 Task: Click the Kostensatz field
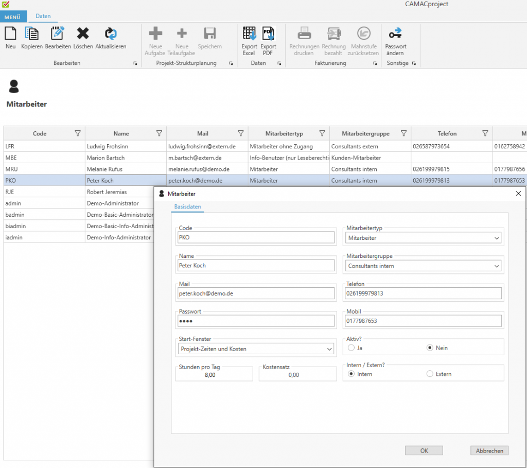298,375
